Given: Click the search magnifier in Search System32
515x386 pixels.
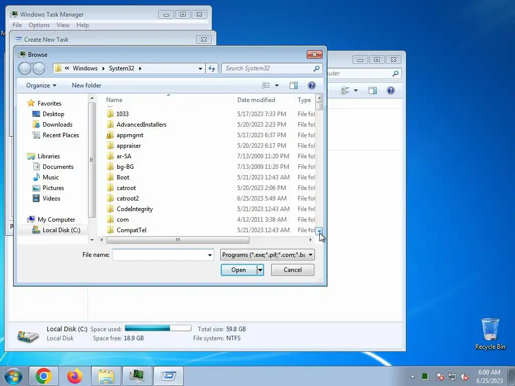Looking at the screenshot, I should [x=316, y=68].
